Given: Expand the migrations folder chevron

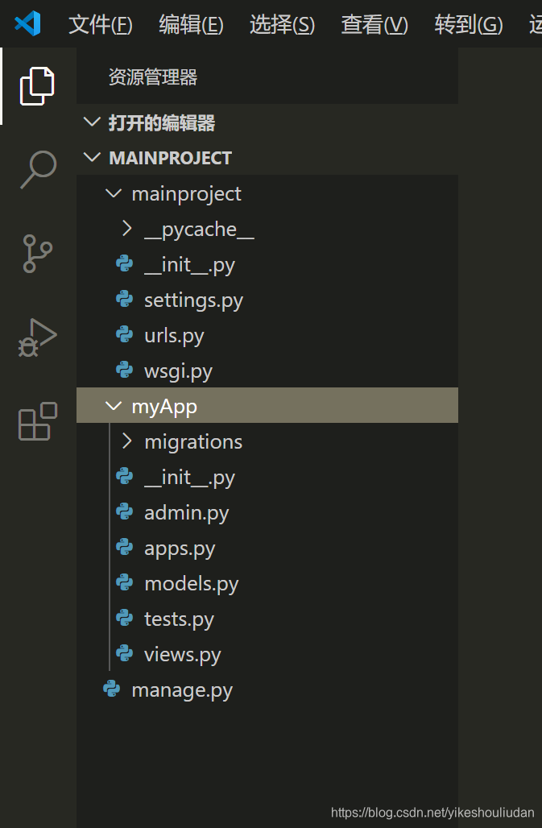Looking at the screenshot, I should coord(126,441).
